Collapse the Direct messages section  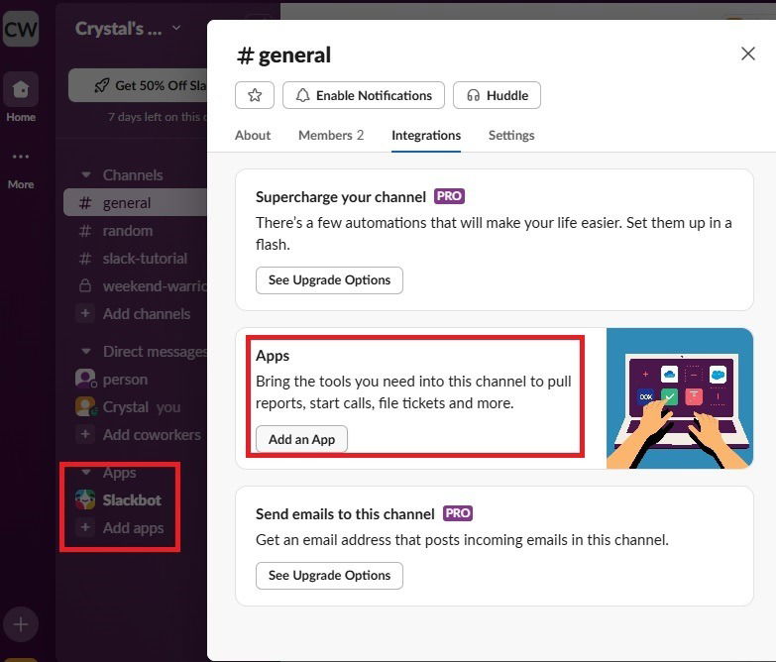(x=86, y=351)
